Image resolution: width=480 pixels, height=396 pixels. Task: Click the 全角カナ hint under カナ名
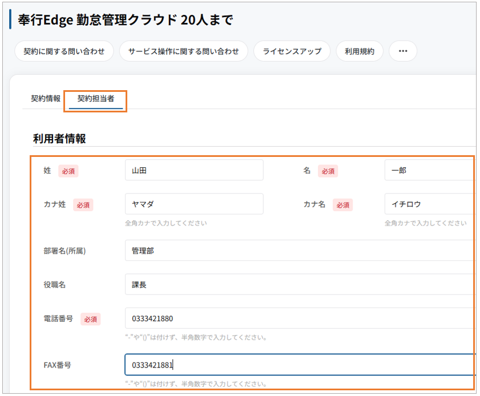(426, 223)
